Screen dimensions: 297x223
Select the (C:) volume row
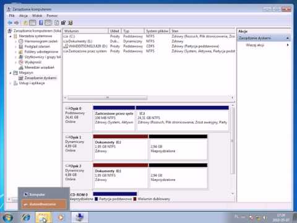pyautogui.click(x=149, y=37)
